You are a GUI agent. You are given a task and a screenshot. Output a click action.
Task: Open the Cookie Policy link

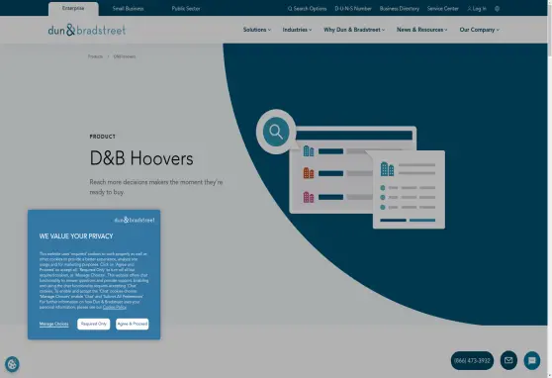tap(115, 307)
